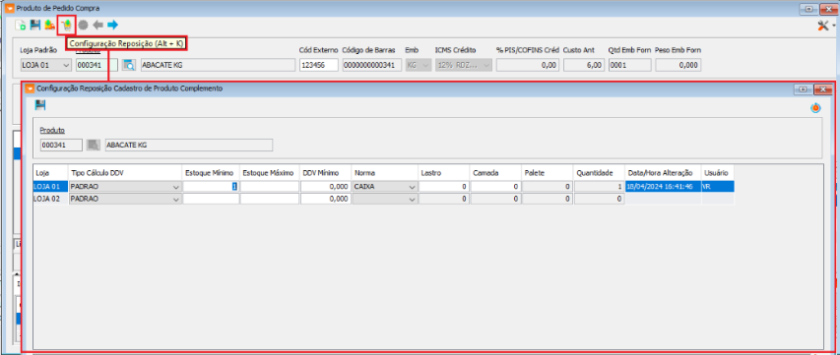Click DDV Mínimo cell for LOJA 01
Screen dimensions: 840x355
[x=325, y=187]
